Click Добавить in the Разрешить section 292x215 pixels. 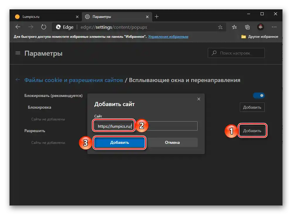252,131
